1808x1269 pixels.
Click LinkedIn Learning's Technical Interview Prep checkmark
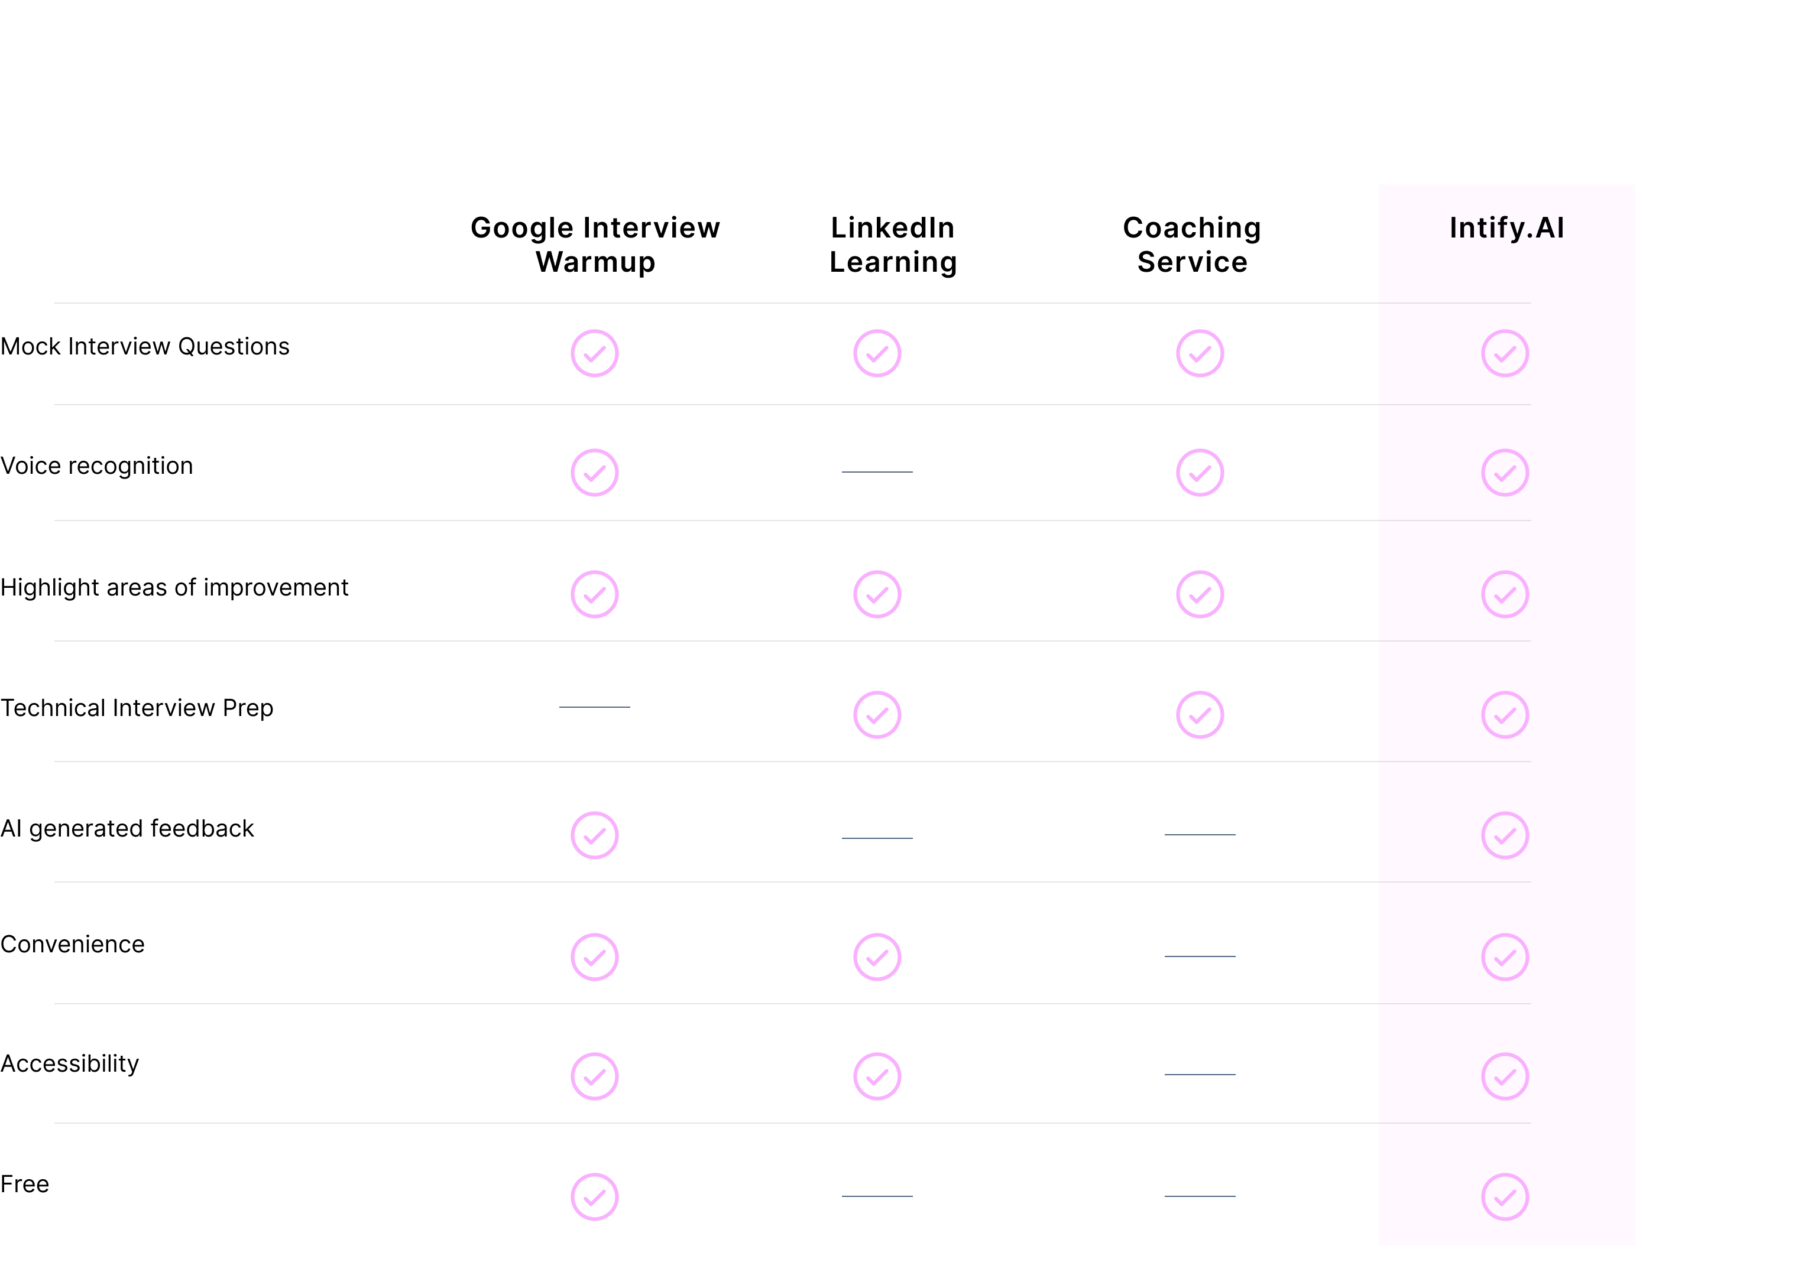point(877,714)
